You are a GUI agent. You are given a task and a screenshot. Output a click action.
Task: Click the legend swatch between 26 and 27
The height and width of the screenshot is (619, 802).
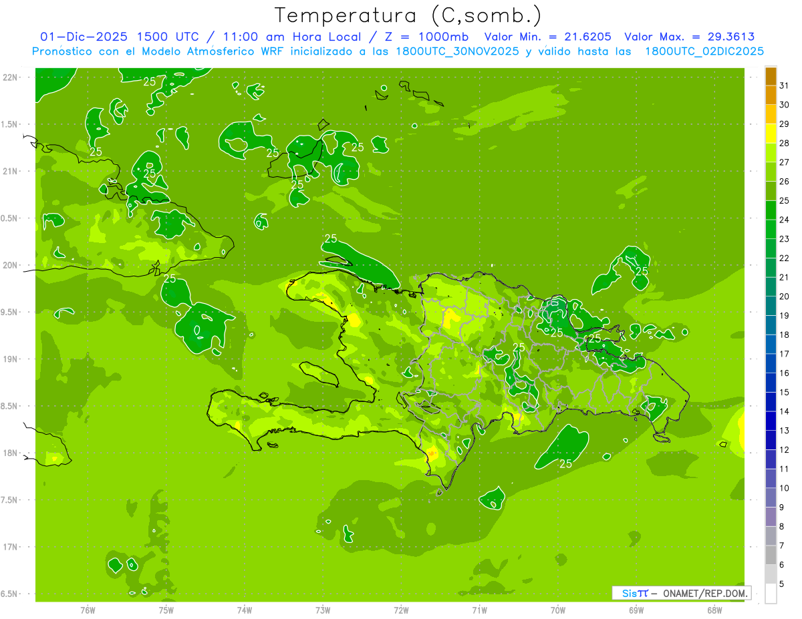pos(771,172)
